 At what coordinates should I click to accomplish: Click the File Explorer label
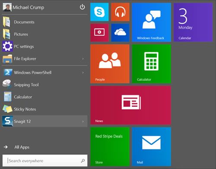(25, 59)
